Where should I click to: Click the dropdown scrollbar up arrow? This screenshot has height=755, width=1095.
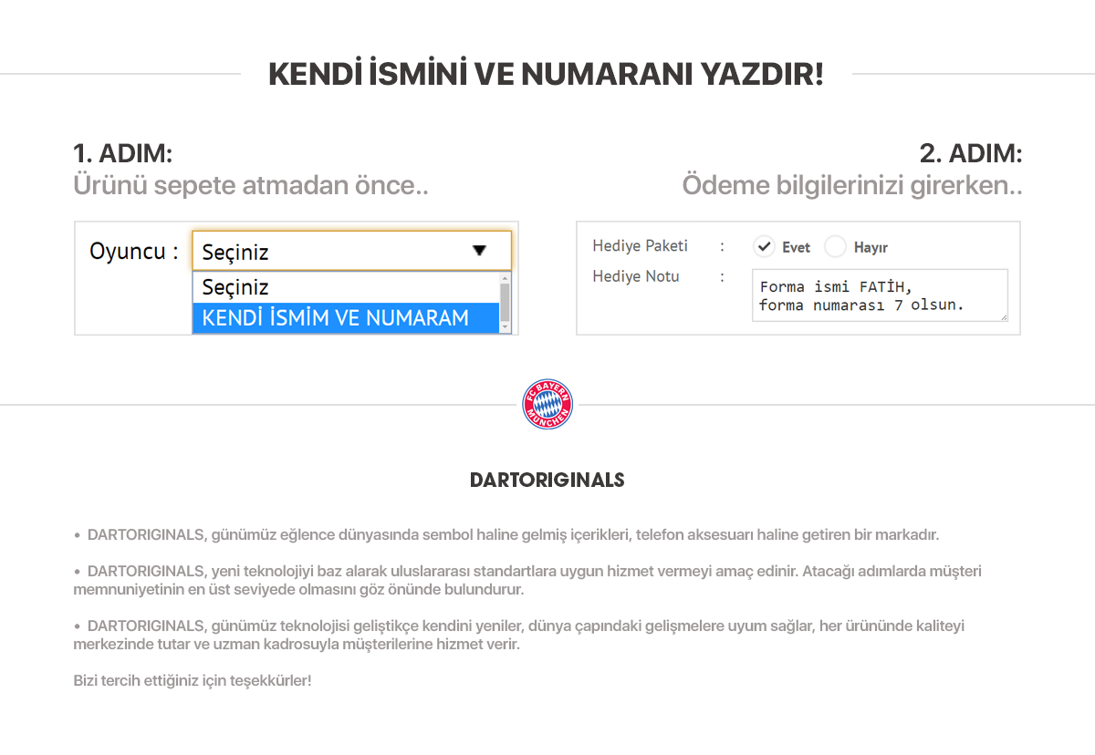(x=506, y=276)
